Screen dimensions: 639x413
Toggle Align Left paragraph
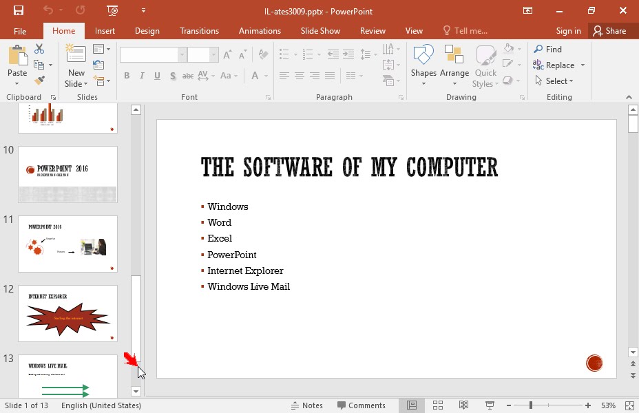[284, 75]
